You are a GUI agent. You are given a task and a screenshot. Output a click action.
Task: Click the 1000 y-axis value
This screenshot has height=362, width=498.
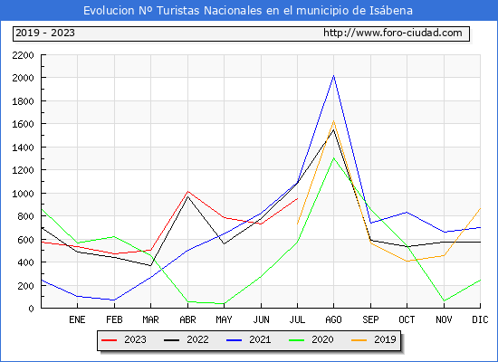coord(23,194)
